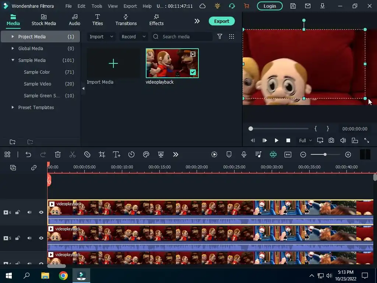Open the audio mixer icon
Screen dimensions: 377x283
[x=258, y=154]
